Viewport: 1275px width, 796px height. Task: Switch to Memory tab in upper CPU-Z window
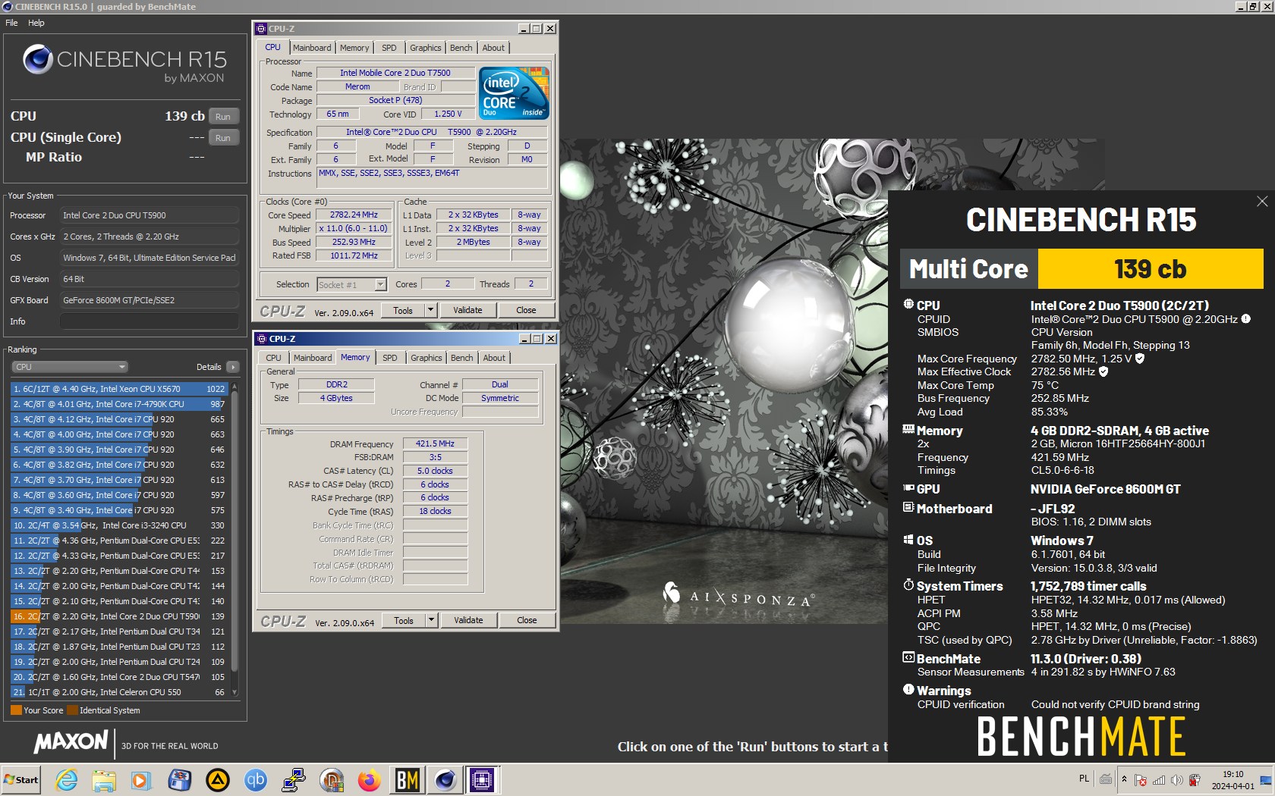[354, 48]
